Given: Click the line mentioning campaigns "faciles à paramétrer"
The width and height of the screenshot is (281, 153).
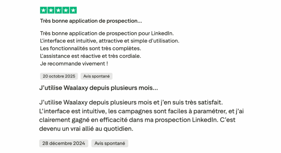Looking at the screenshot, I should 137,111.
